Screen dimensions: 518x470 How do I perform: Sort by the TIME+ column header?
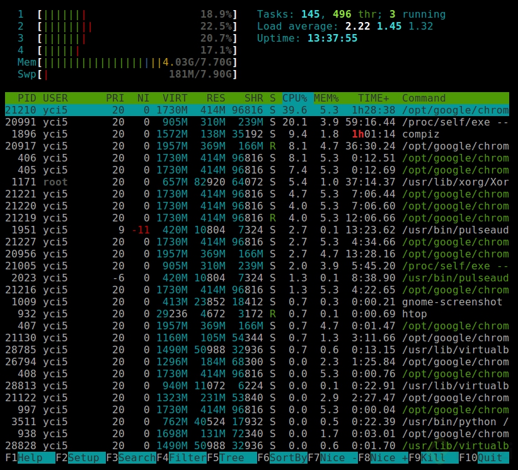pos(374,98)
